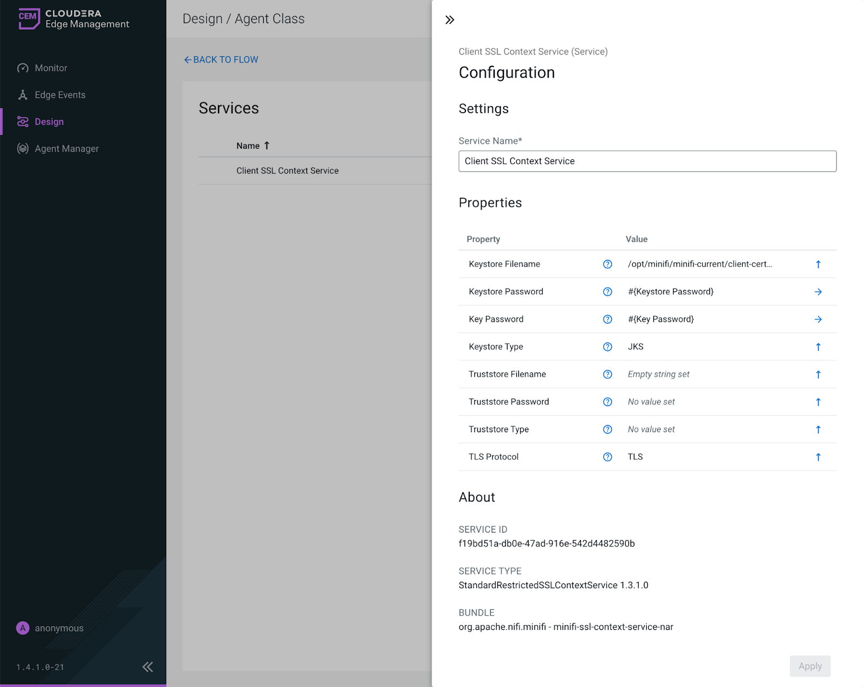Viewport: 863px width, 687px height.
Task: Open Agent Manager from sidebar
Action: click(66, 148)
